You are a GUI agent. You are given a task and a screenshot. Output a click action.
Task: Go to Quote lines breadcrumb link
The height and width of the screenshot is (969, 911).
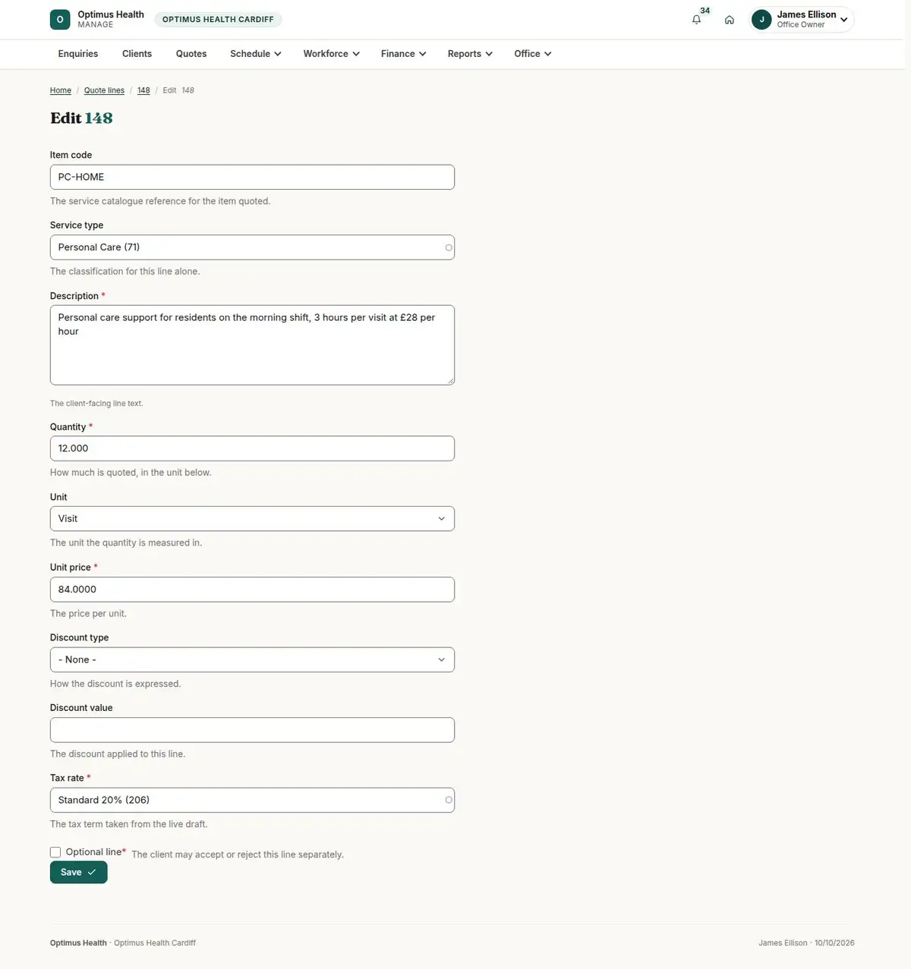pyautogui.click(x=104, y=90)
